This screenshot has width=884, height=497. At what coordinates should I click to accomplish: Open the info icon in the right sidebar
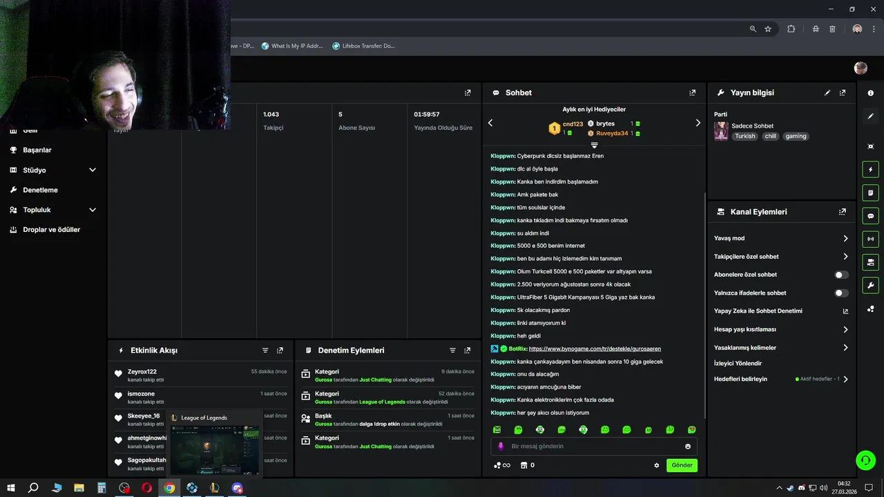871,92
